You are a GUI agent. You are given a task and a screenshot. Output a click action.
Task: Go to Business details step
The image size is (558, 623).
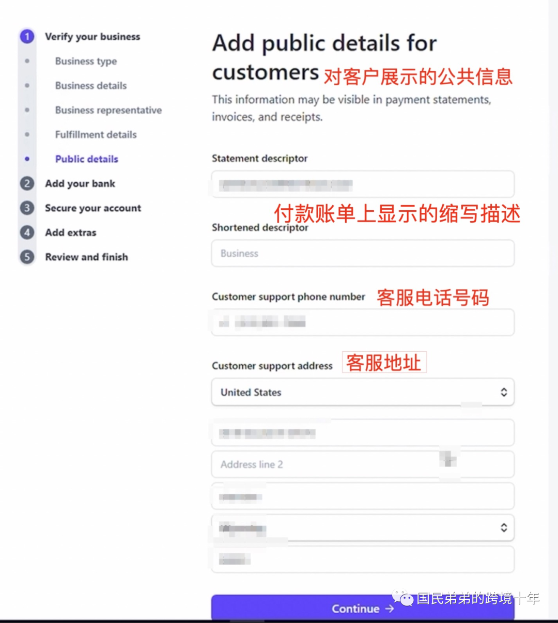click(91, 86)
